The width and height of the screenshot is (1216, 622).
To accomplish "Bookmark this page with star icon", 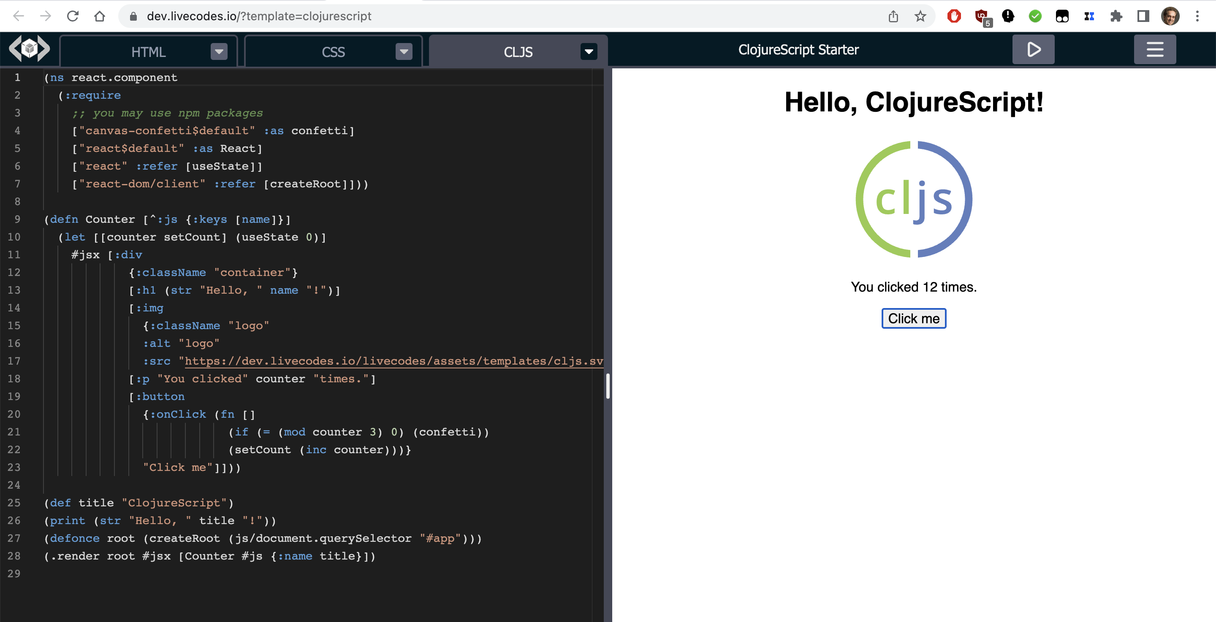I will (x=920, y=16).
